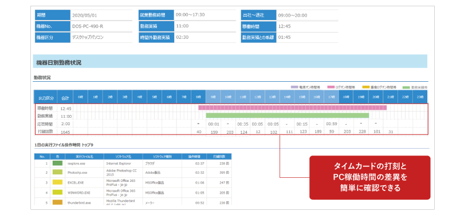The width and height of the screenshot is (464, 215).
Task: Sort by the 実行ファイル名 column header
Action: pos(85,156)
